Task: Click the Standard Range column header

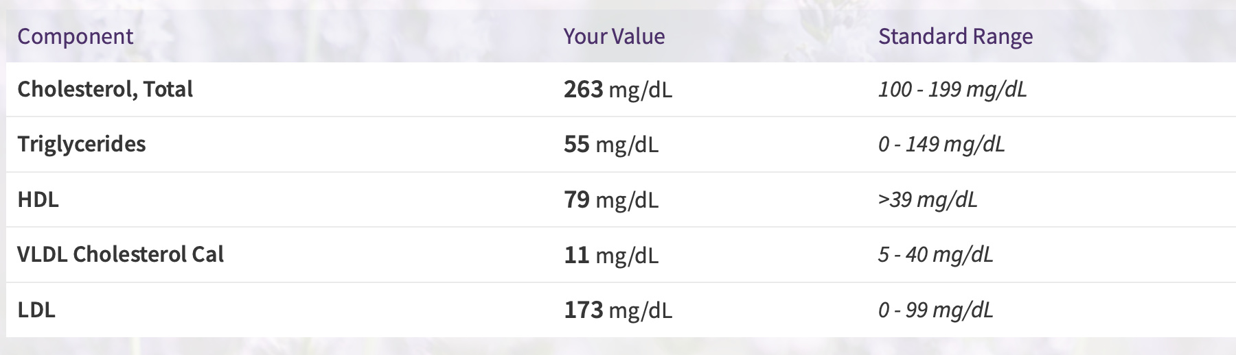Action: coord(955,36)
